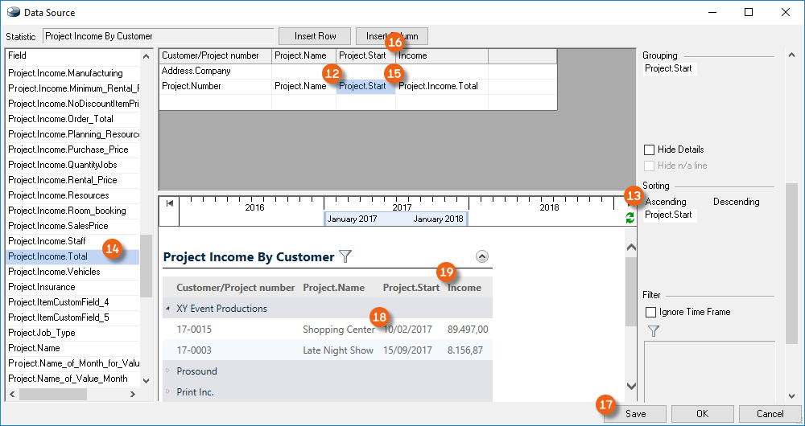The image size is (805, 426).
Task: Click the January 2017 to 2018 timeline range
Action: pos(394,219)
